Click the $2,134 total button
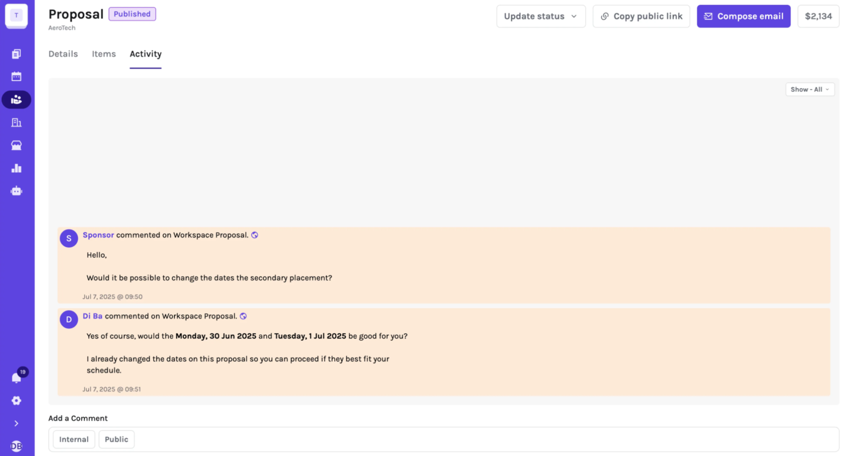 (x=818, y=16)
